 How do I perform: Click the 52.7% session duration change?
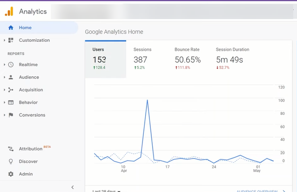[223, 67]
